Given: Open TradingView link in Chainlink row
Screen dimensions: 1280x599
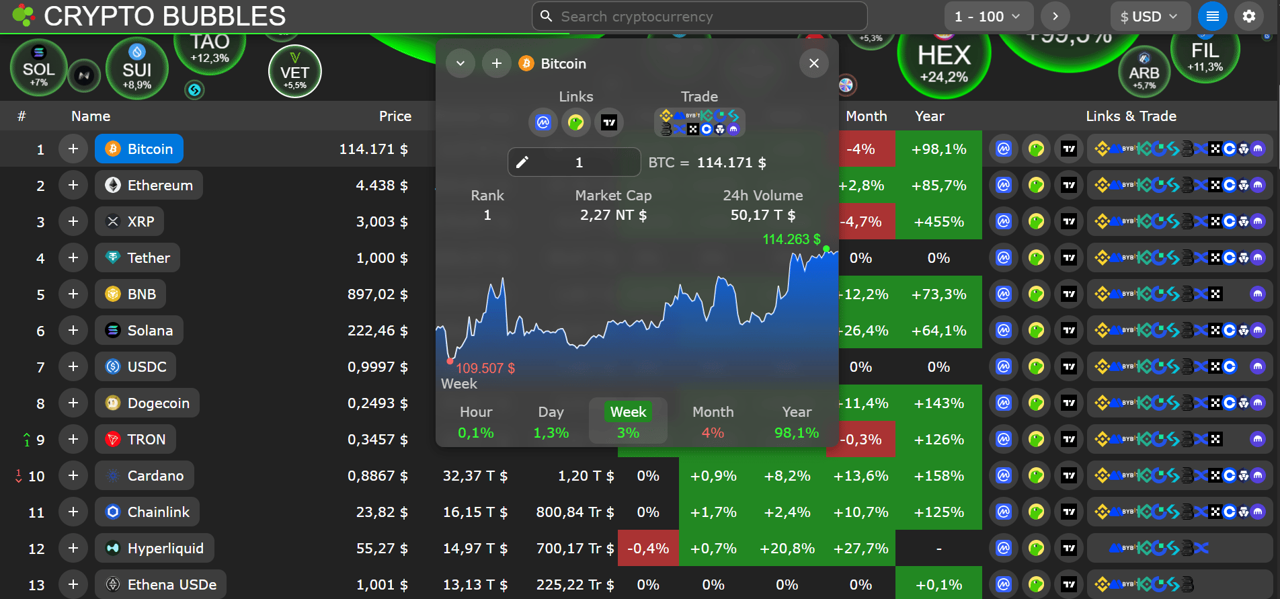Looking at the screenshot, I should (x=1069, y=512).
